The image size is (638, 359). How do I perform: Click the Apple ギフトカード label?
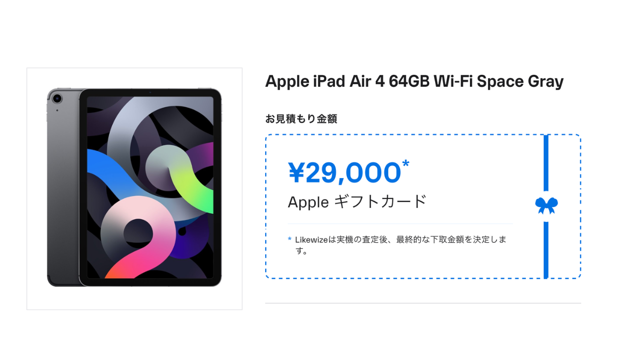[x=357, y=202]
